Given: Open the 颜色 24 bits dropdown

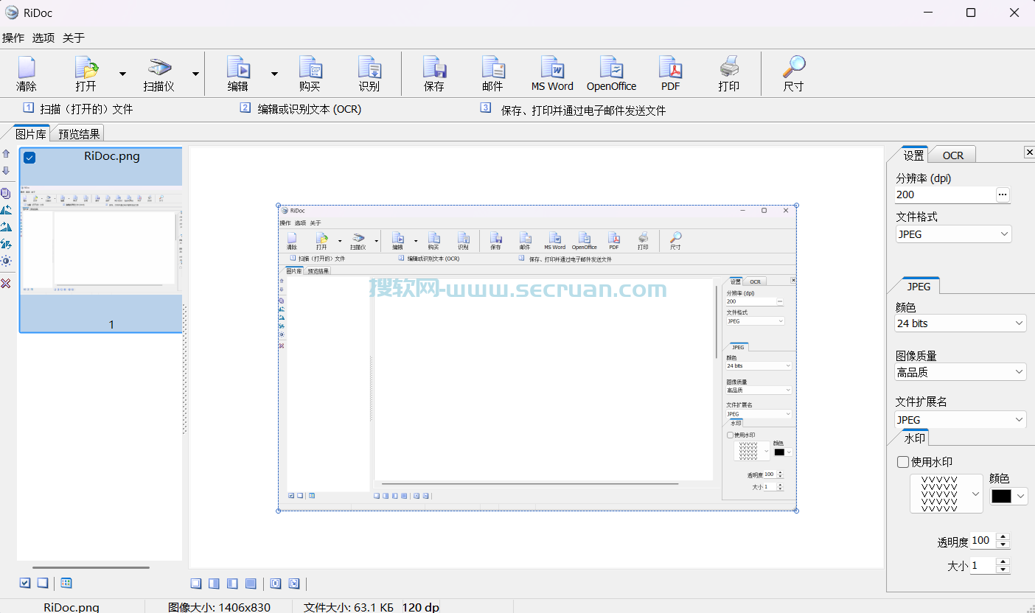Looking at the screenshot, I should coord(961,323).
